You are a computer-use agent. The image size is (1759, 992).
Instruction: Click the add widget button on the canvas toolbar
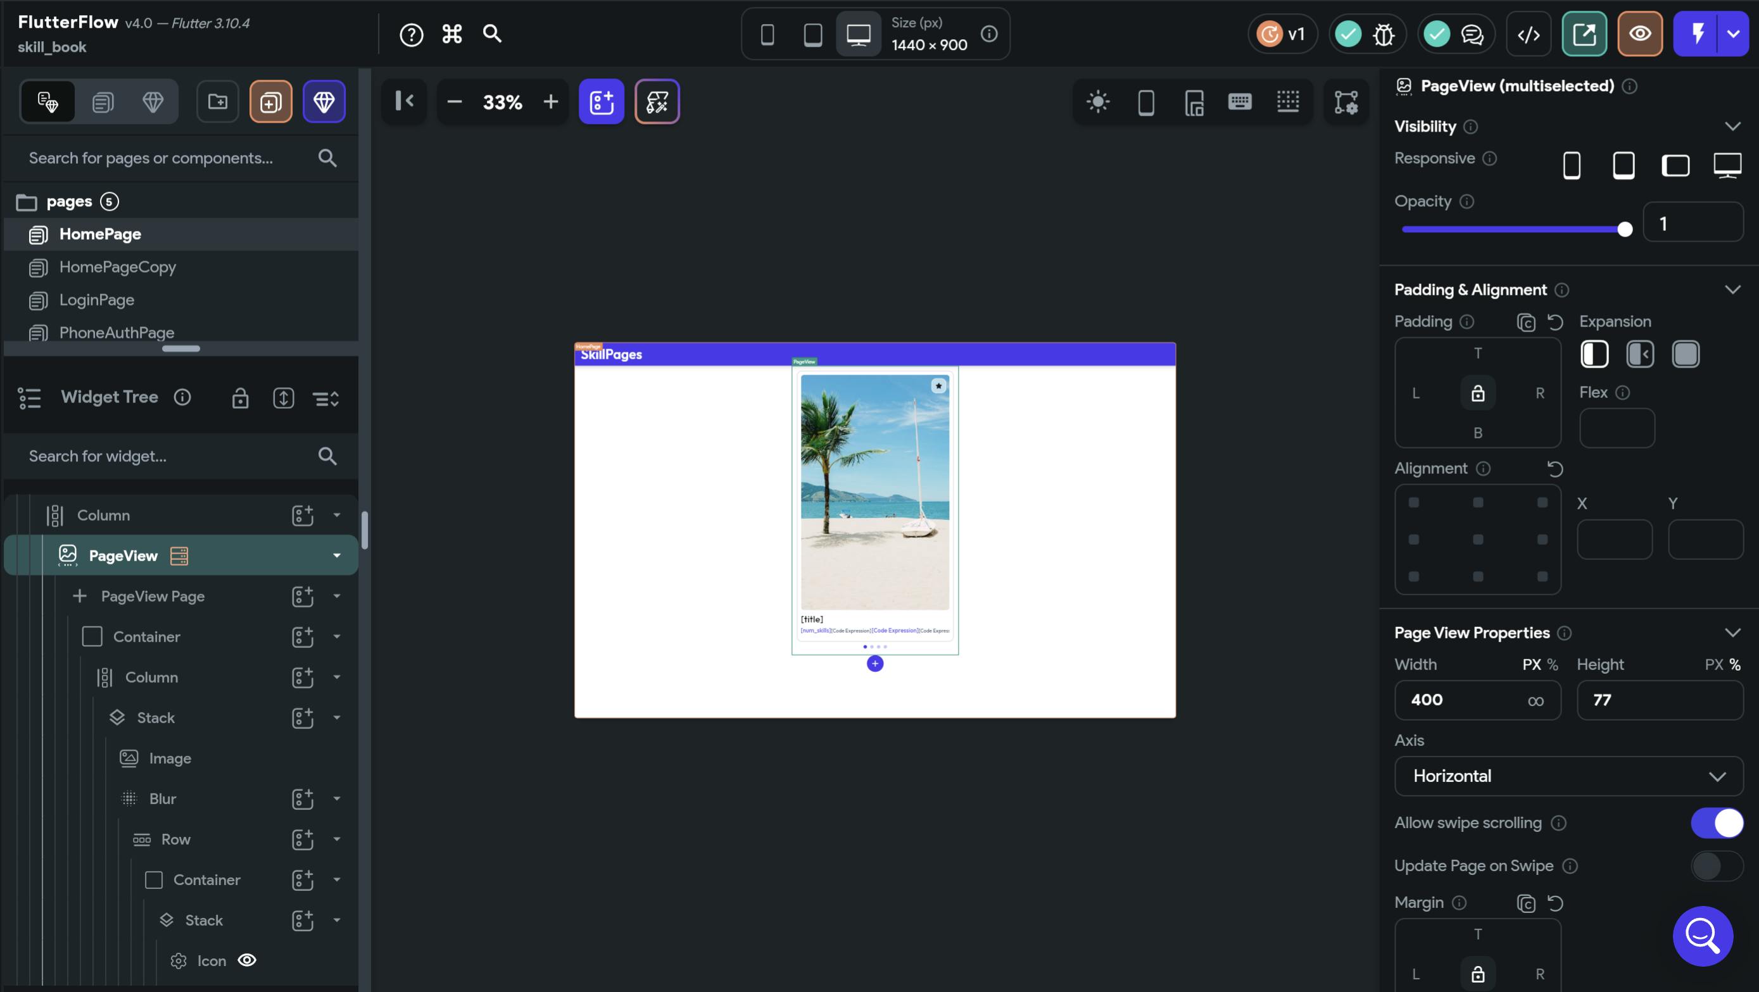coord(601,102)
